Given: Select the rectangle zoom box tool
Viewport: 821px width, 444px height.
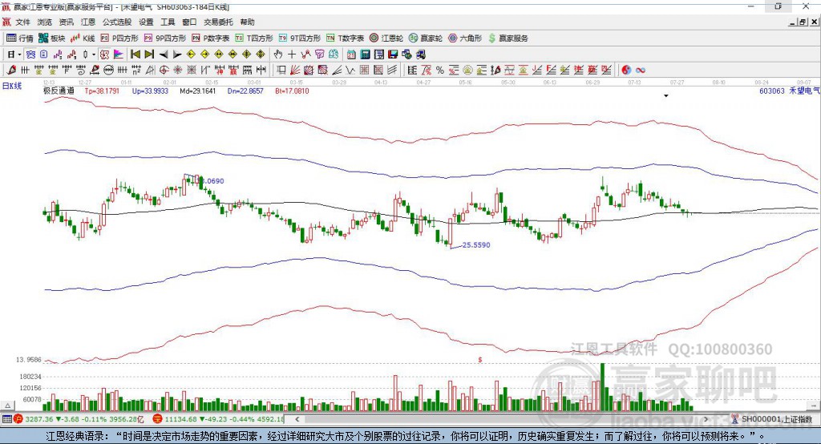Looking at the screenshot, I should point(281,70).
